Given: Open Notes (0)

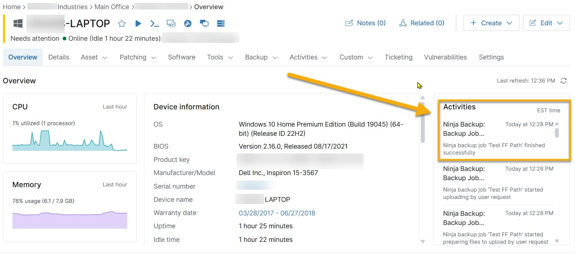Looking at the screenshot, I should point(365,23).
